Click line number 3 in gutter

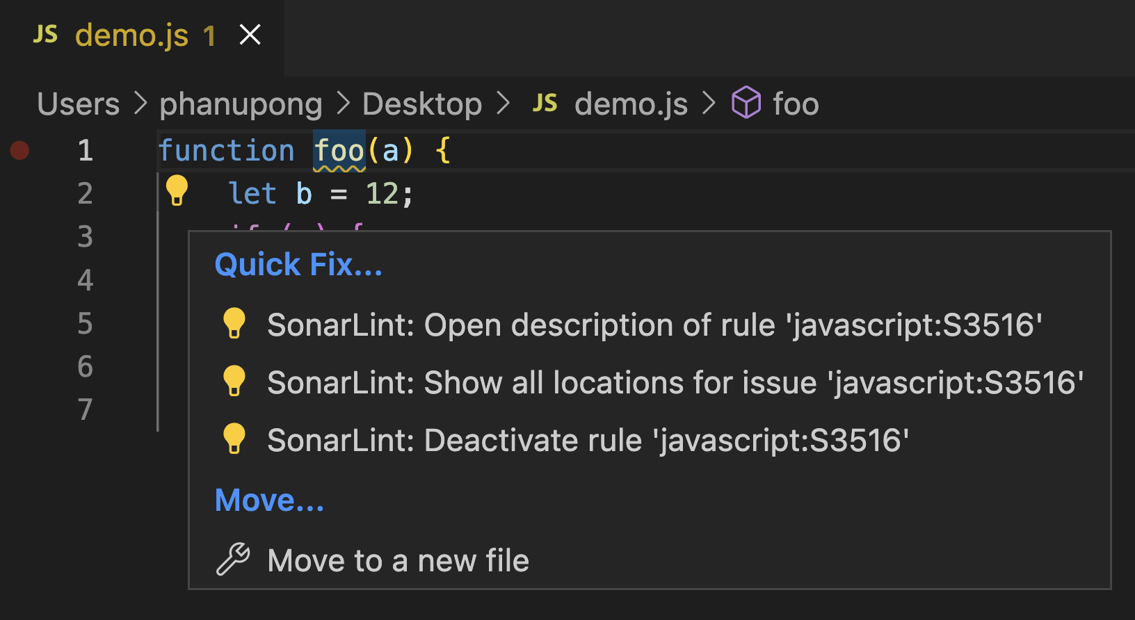point(85,237)
